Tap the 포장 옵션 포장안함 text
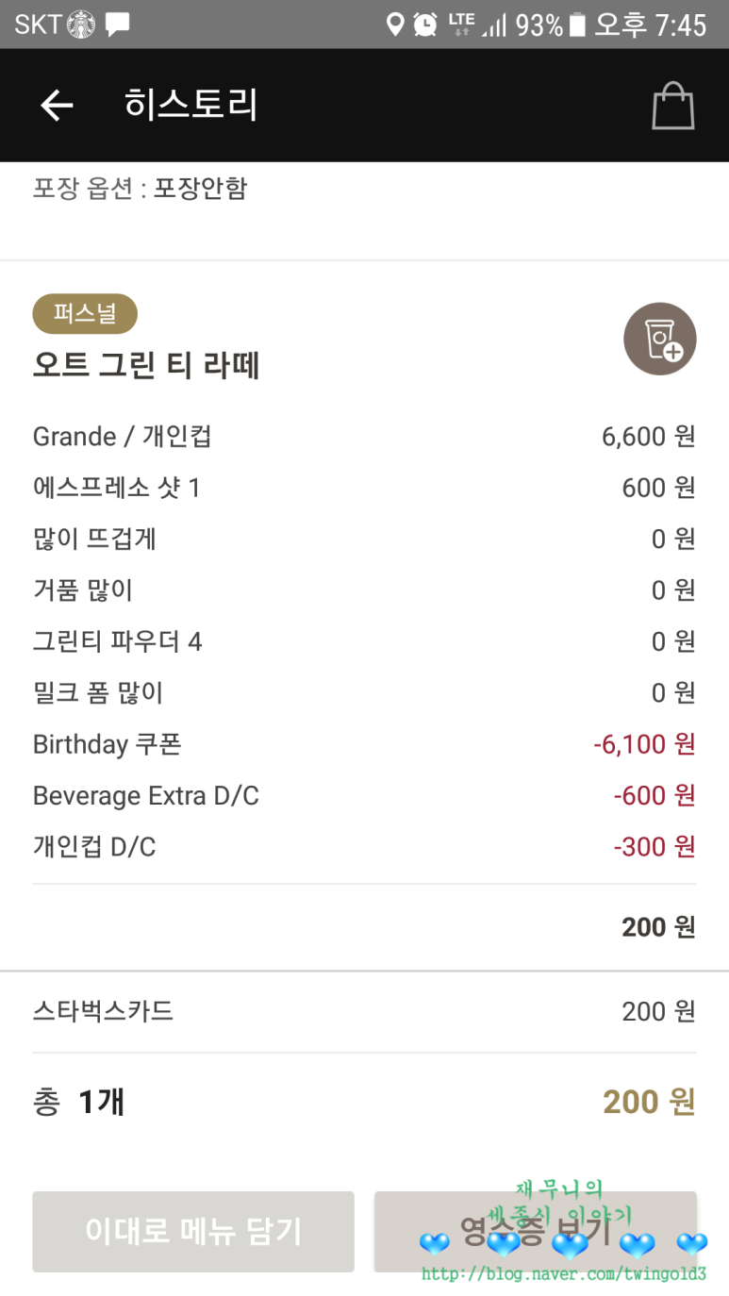The height and width of the screenshot is (1296, 729). 140,189
